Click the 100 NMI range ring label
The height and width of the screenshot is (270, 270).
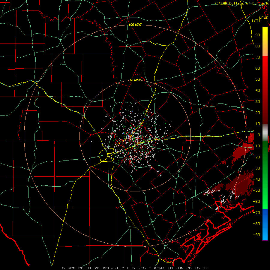tap(135, 25)
